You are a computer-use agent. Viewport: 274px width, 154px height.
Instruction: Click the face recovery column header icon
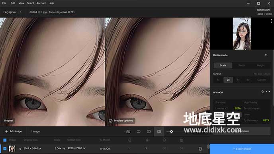tap(164, 140)
